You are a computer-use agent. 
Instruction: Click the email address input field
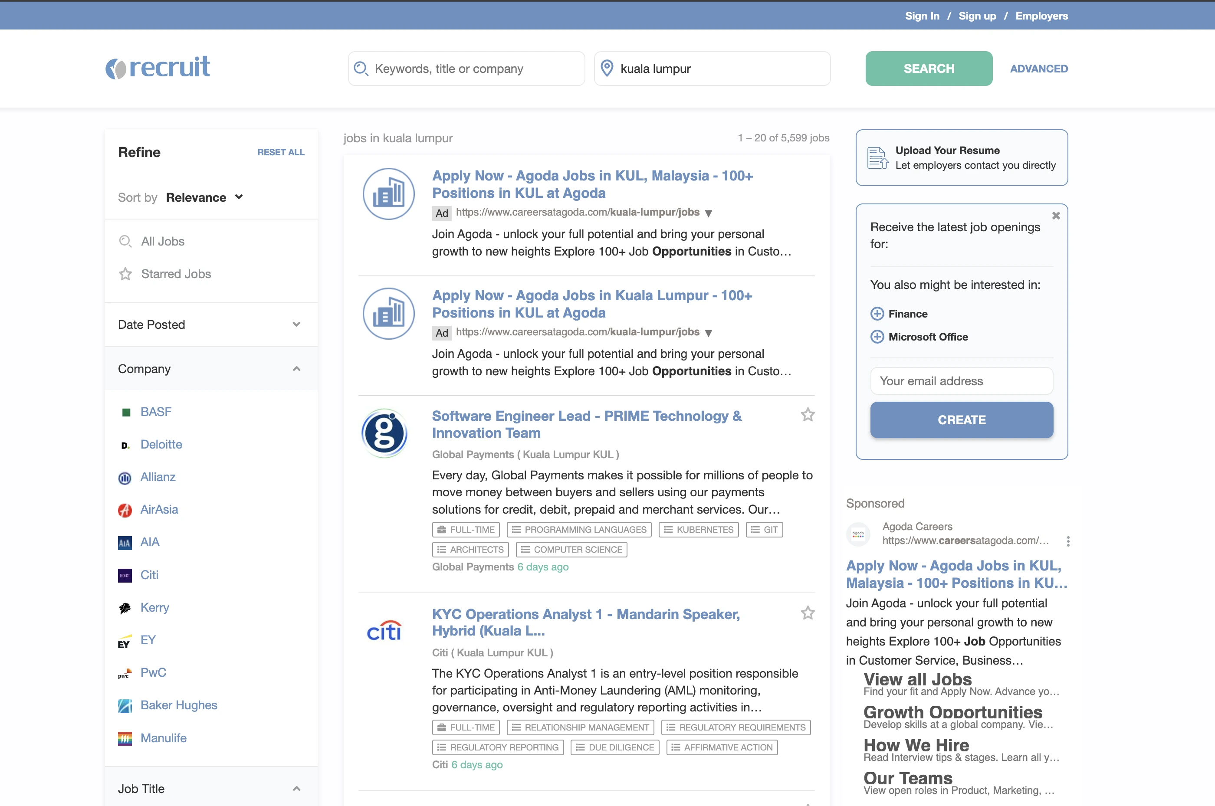[x=961, y=381]
